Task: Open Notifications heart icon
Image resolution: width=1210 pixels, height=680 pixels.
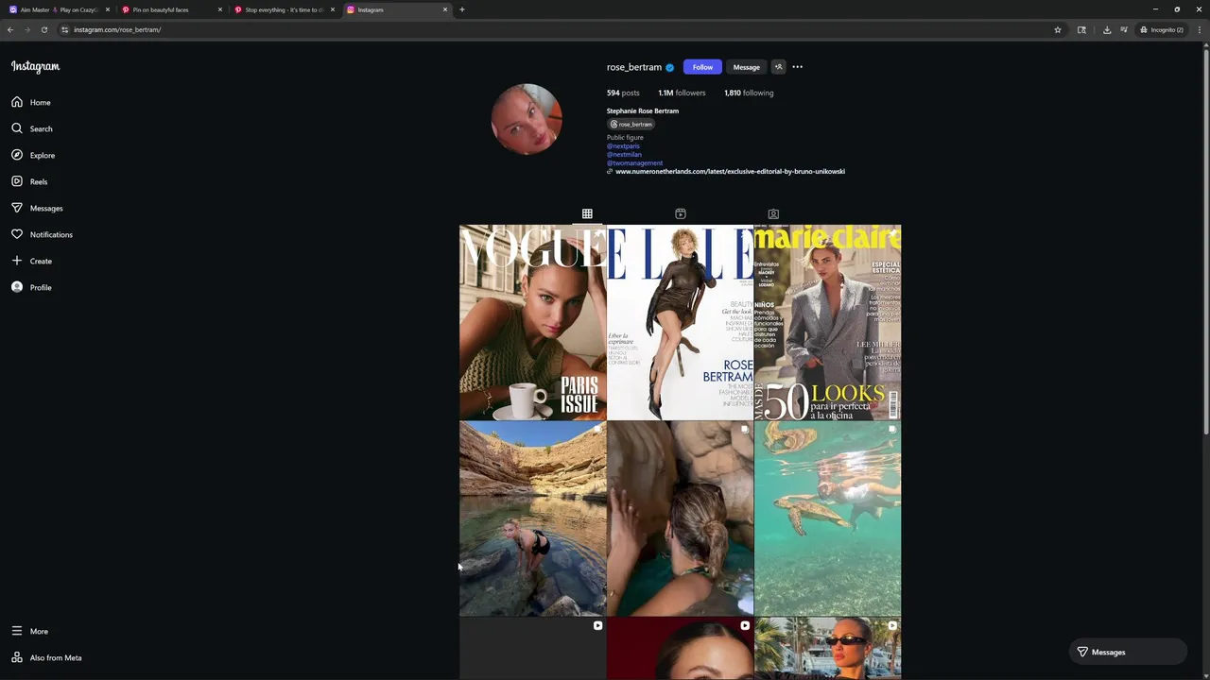Action: point(17,234)
